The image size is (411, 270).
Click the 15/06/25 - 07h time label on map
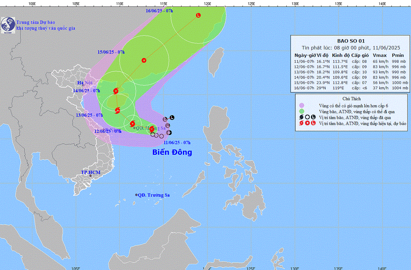(x=111, y=52)
